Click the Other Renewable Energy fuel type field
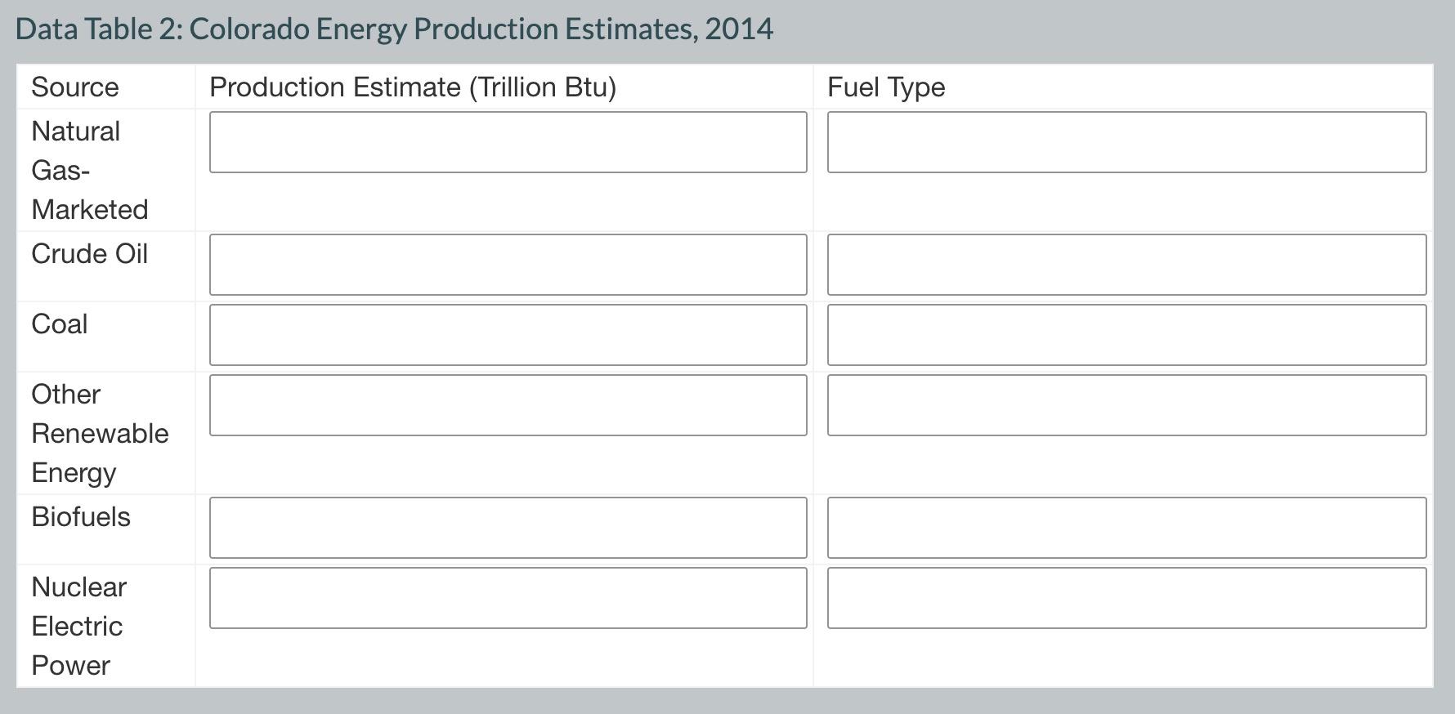The image size is (1455, 714). coord(1128,404)
